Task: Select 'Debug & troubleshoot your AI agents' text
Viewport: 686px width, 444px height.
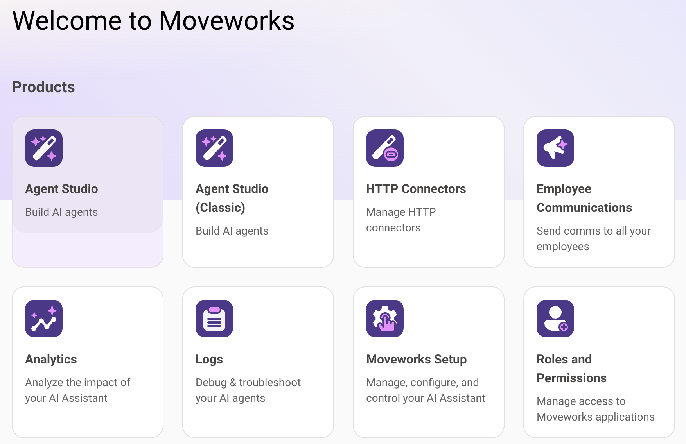Action: point(248,390)
